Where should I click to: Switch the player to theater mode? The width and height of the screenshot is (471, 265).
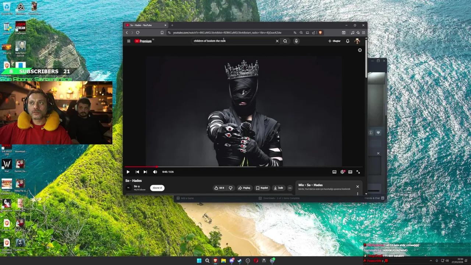click(x=350, y=172)
